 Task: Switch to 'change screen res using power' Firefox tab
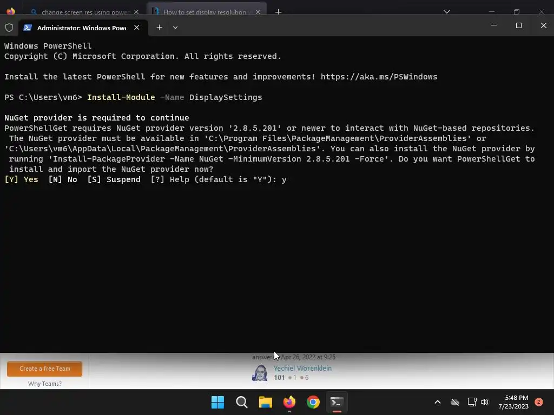click(x=85, y=12)
